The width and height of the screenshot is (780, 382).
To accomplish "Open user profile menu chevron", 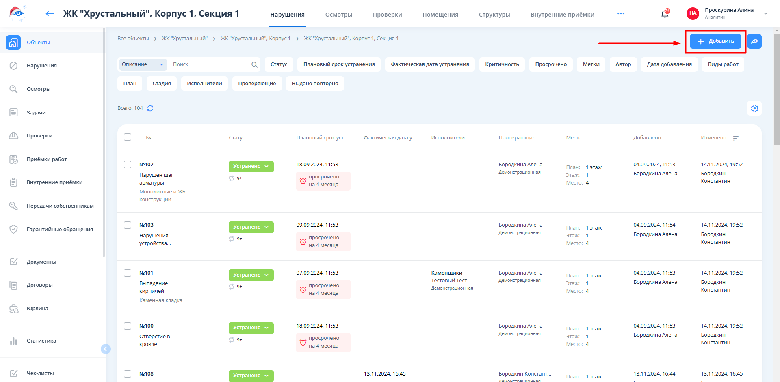I will pos(765,13).
